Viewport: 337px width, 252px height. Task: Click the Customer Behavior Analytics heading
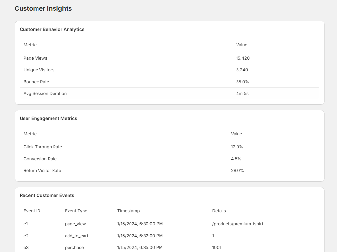point(52,29)
